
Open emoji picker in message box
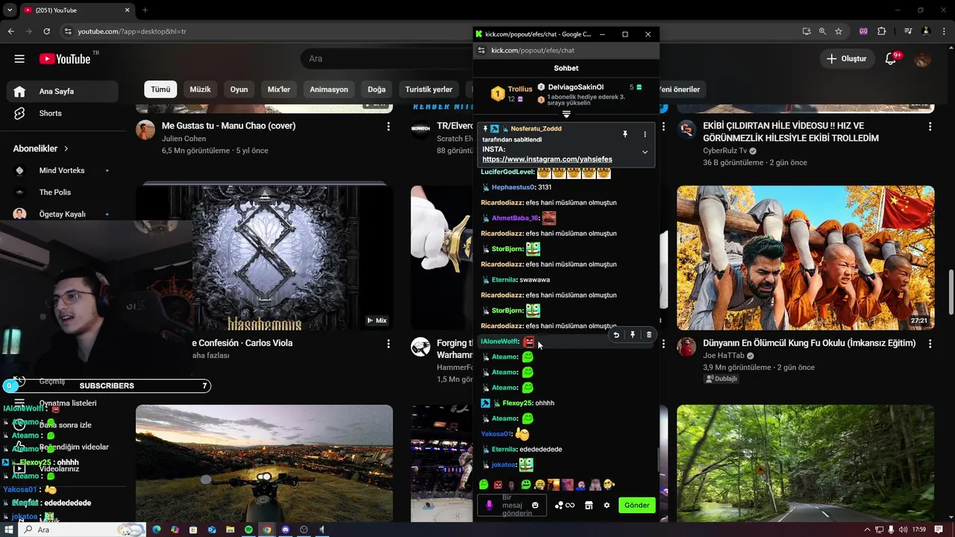coord(535,505)
